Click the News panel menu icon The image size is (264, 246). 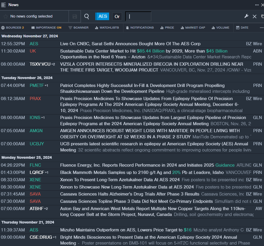click(x=4, y=5)
